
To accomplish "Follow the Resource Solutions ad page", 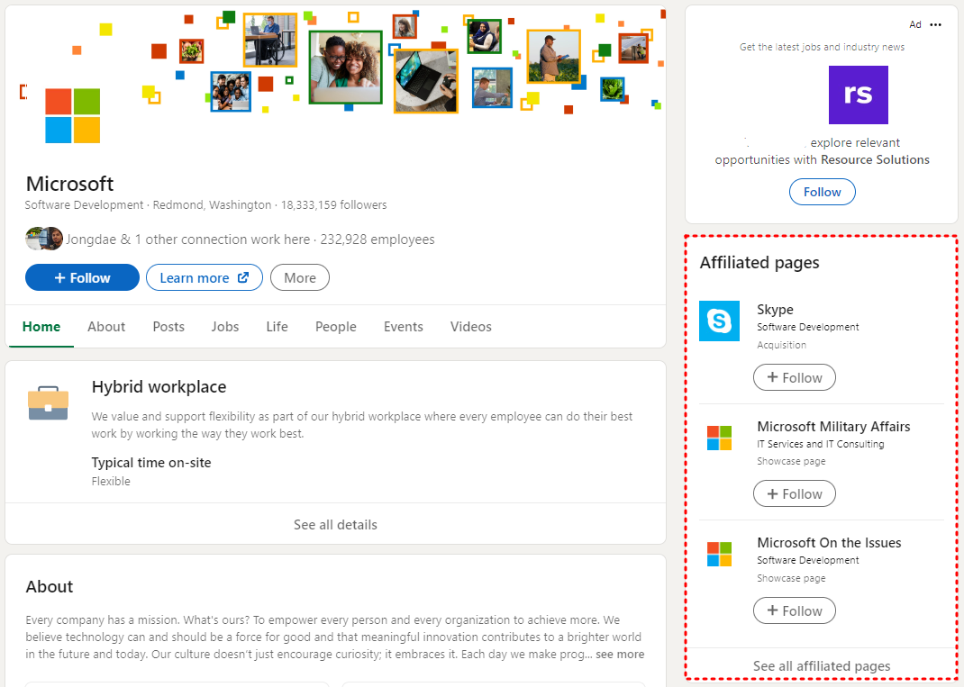I will [822, 192].
